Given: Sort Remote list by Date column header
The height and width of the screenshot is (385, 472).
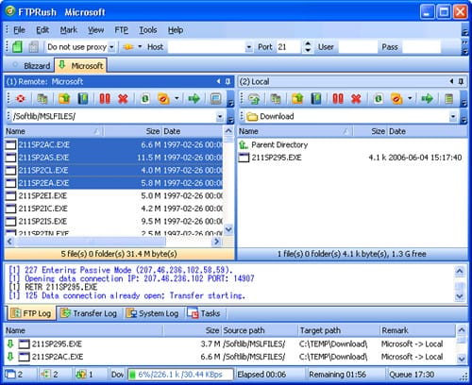Looking at the screenshot, I should click(193, 131).
